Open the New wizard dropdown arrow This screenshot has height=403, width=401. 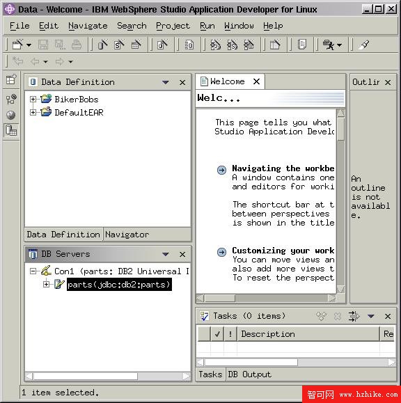(x=29, y=45)
